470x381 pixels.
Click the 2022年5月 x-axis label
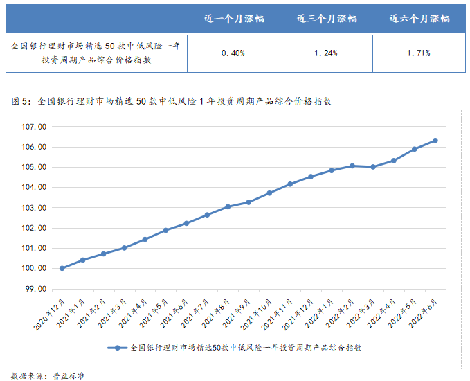click(405, 312)
